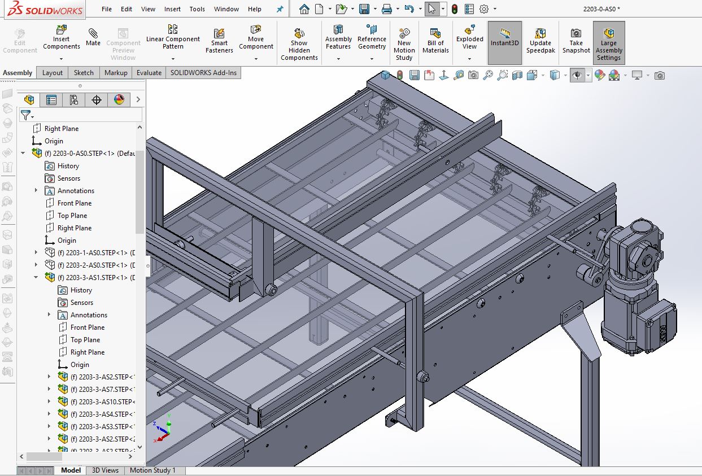Toggle Large Assembly Settings
This screenshot has width=702, height=476.
[x=609, y=43]
